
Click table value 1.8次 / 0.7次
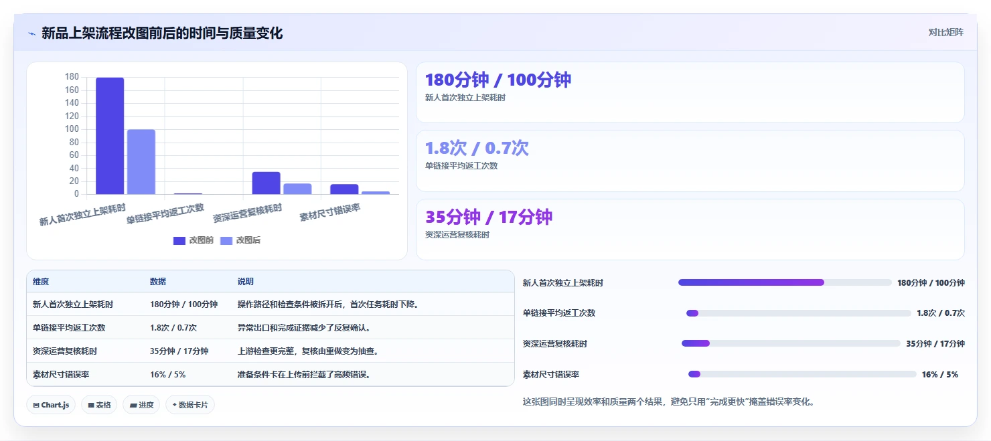click(173, 328)
